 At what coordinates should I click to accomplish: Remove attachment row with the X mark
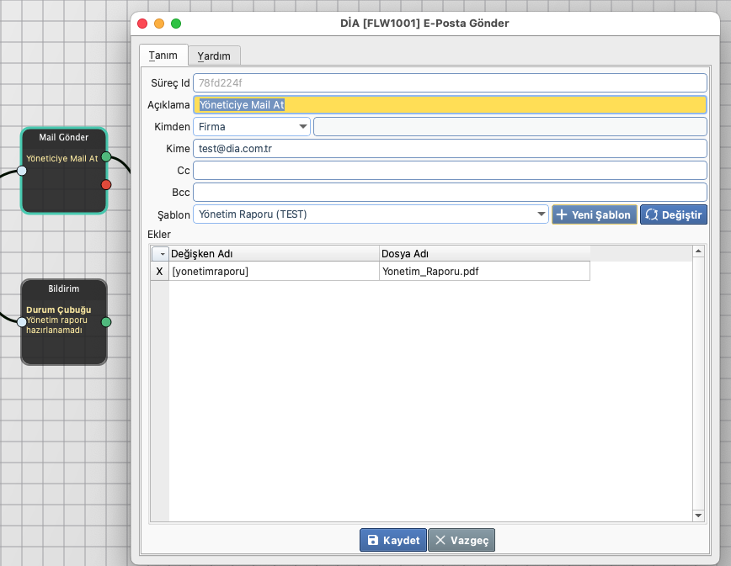160,271
